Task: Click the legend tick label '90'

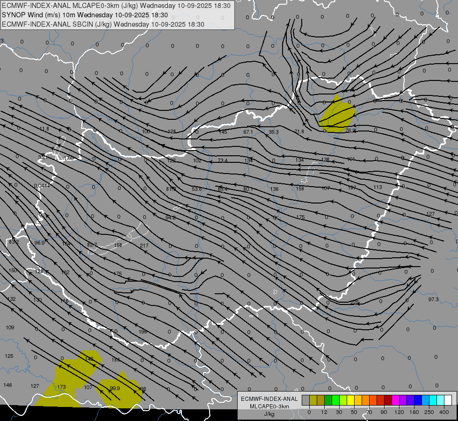Action: coord(384,412)
